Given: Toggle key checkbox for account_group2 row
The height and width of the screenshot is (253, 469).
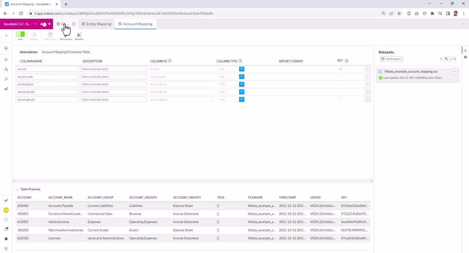Looking at the screenshot, I should [x=340, y=92].
